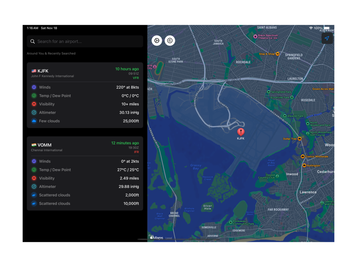Click the status bar clock 1:16 AM
The width and height of the screenshot is (357, 267).
(33, 28)
